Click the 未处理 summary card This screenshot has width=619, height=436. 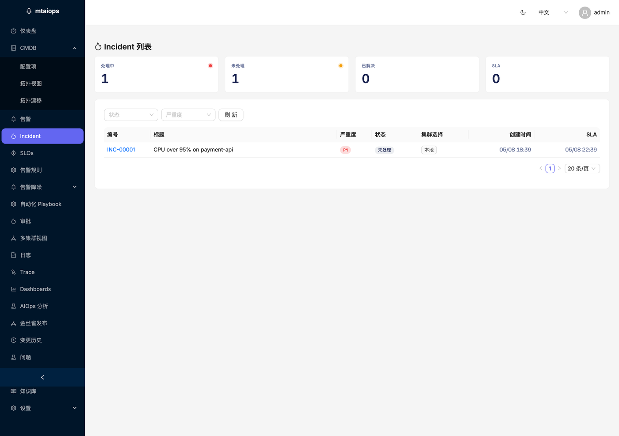[287, 74]
